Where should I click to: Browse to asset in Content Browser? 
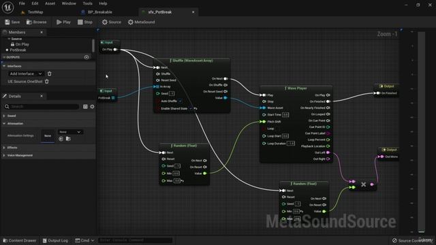pos(36,22)
